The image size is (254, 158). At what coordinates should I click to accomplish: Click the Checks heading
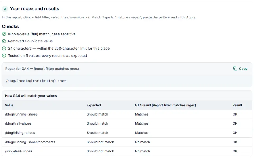coord(10,26)
